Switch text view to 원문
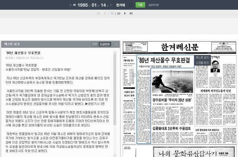The height and width of the screenshot is (157, 238). pos(95,44)
